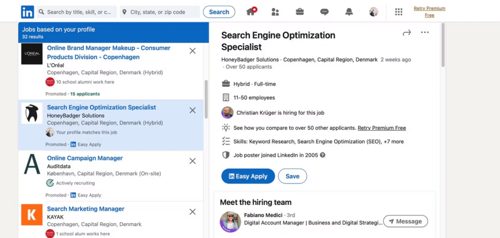This screenshot has width=500, height=238.
Task: Focus the job title search field
Action: click(77, 12)
